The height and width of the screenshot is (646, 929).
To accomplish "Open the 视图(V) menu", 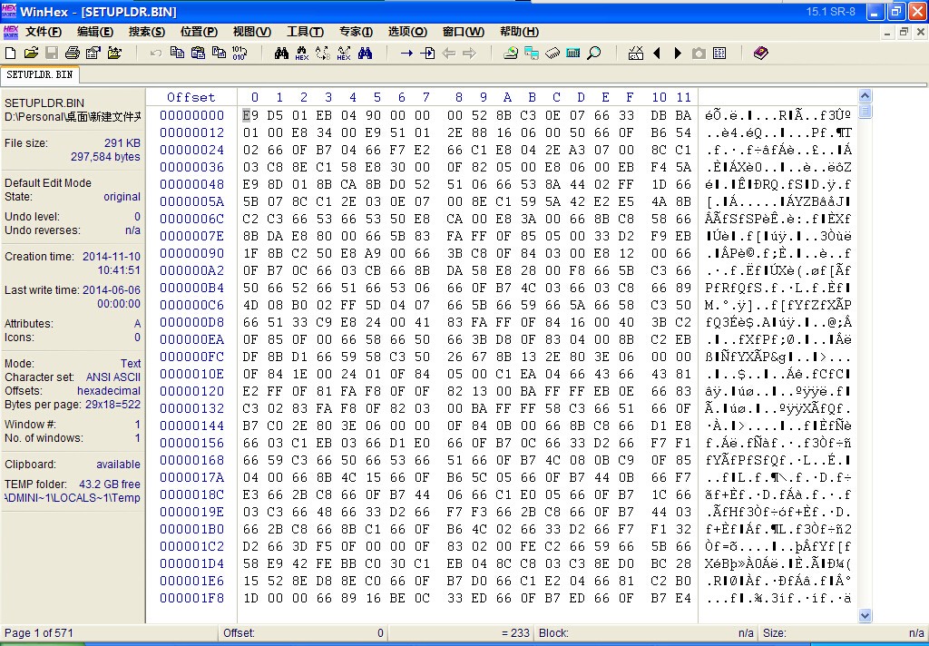I will (252, 32).
